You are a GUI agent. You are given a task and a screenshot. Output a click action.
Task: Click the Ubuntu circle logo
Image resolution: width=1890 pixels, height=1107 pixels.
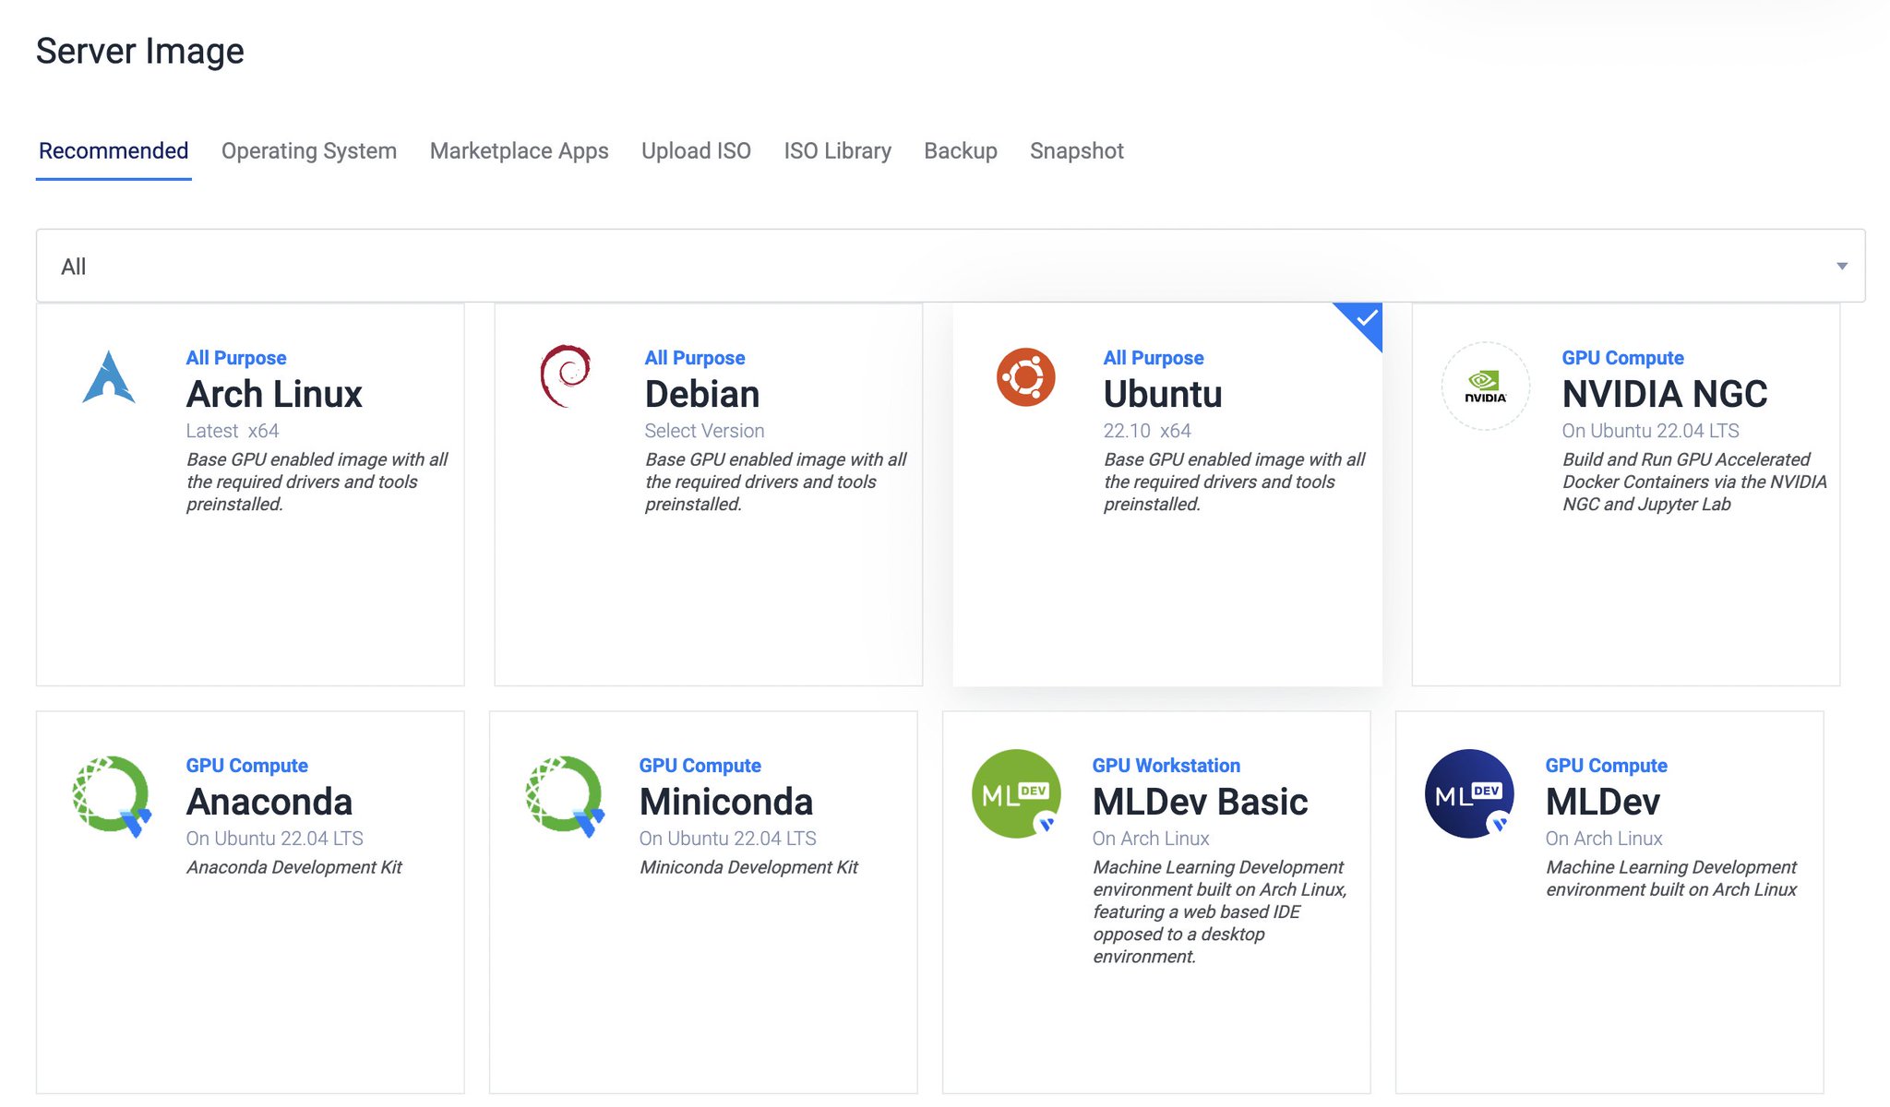pyautogui.click(x=1025, y=377)
